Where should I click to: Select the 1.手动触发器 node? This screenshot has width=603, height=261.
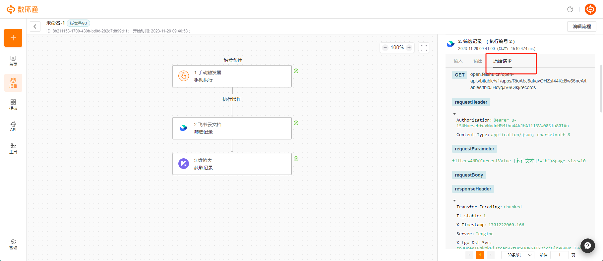point(232,76)
